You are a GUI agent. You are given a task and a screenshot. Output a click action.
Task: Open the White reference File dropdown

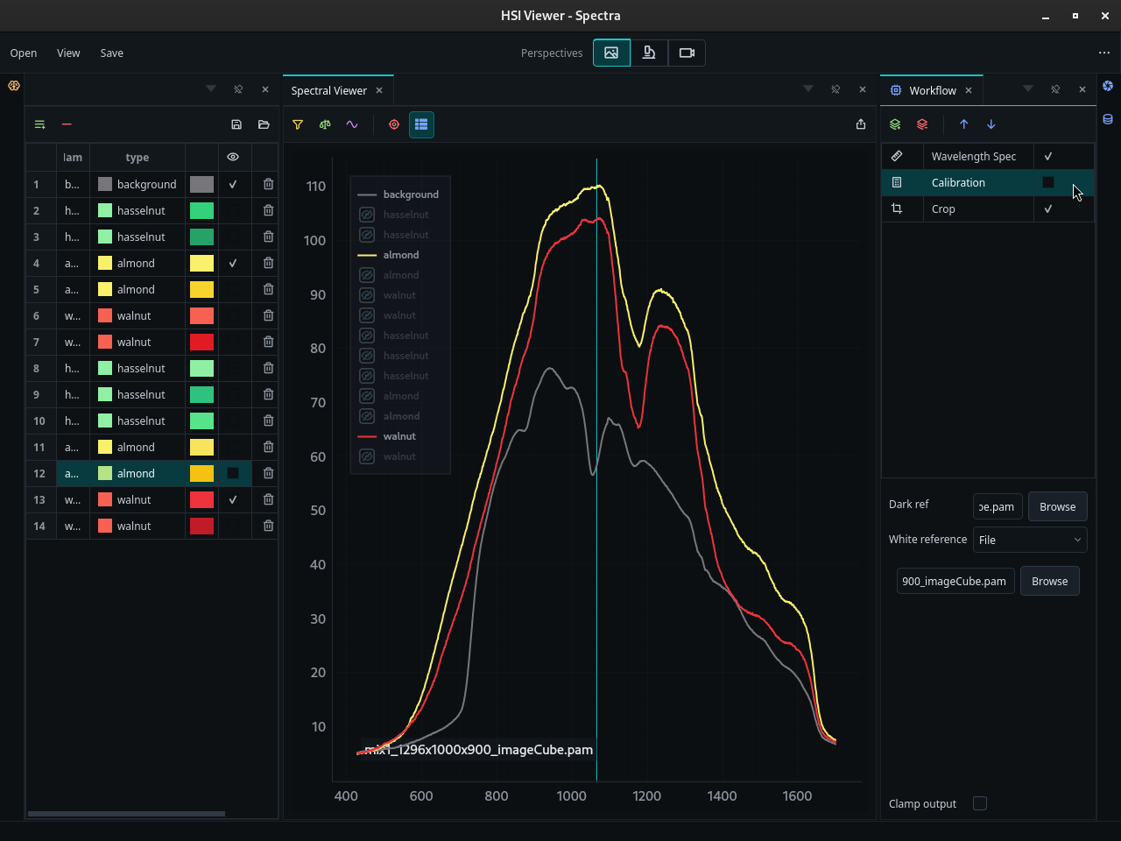(1030, 540)
